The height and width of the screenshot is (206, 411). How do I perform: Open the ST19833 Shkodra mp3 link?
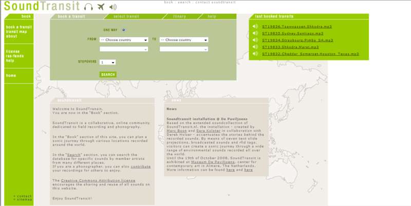[x=290, y=47]
